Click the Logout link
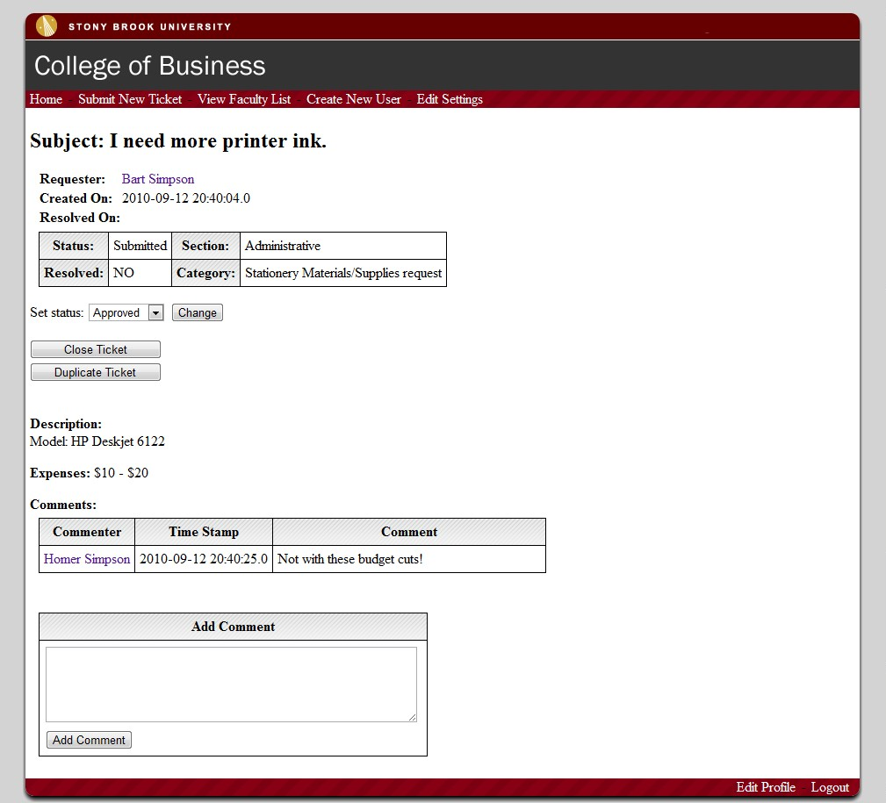This screenshot has height=803, width=886. point(830,787)
